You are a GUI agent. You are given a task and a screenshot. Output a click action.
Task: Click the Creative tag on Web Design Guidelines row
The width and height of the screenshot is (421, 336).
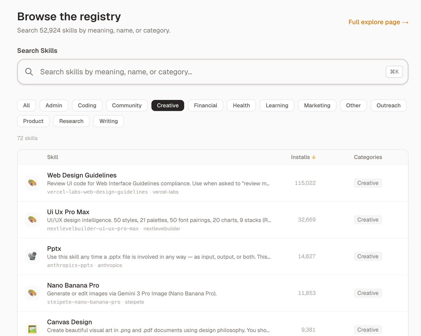pyautogui.click(x=368, y=183)
